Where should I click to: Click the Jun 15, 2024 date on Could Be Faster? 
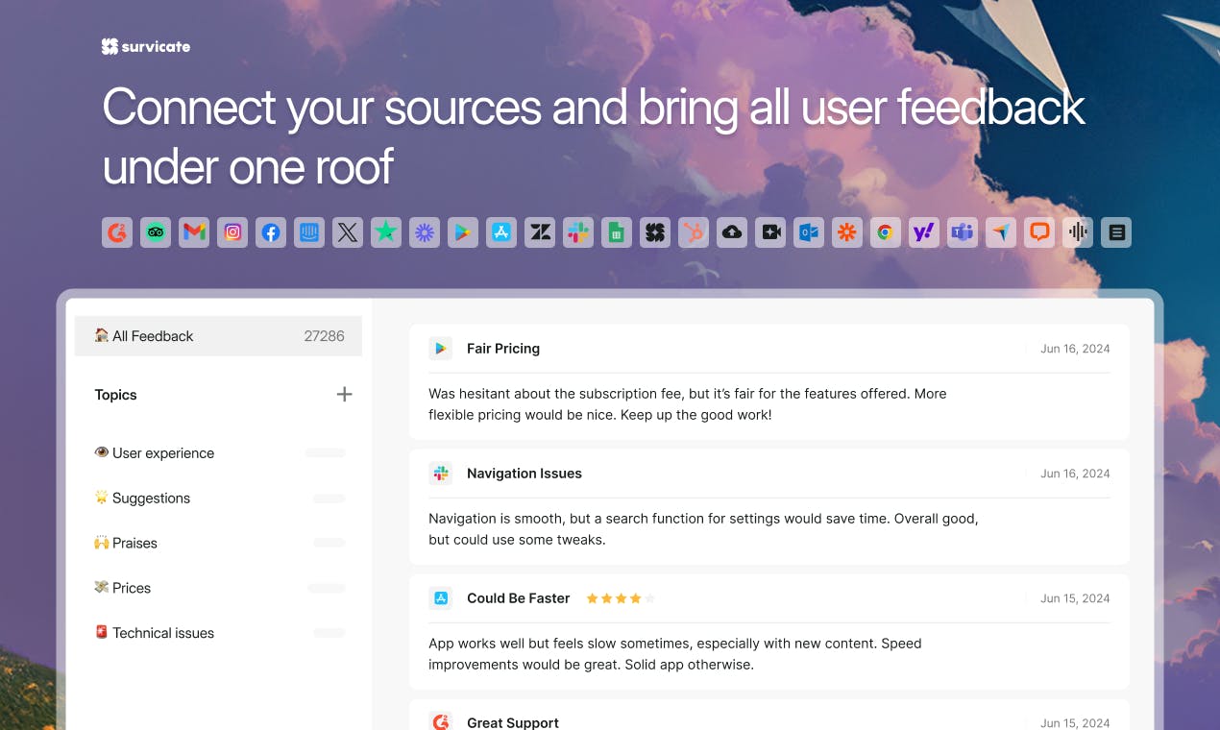click(x=1075, y=598)
